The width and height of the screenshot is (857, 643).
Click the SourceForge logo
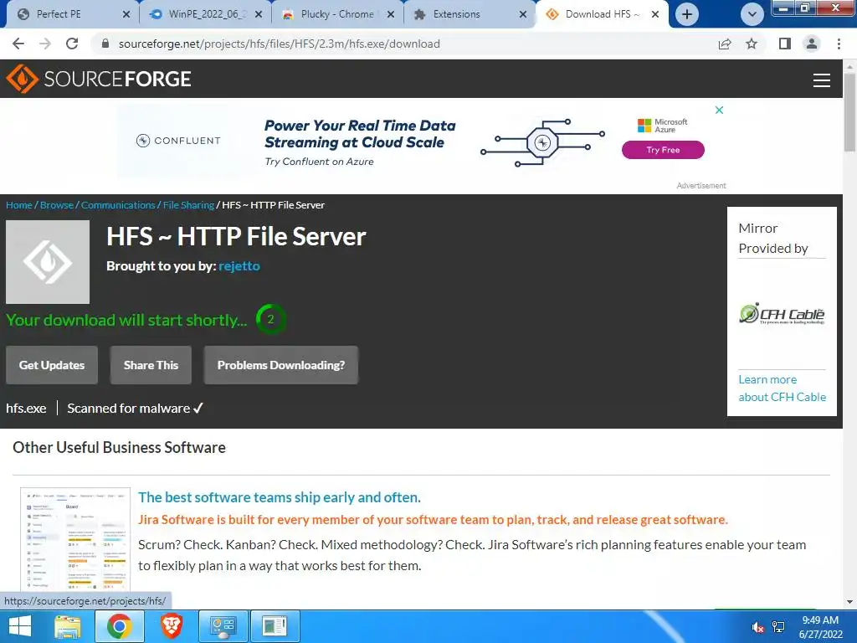tap(99, 79)
